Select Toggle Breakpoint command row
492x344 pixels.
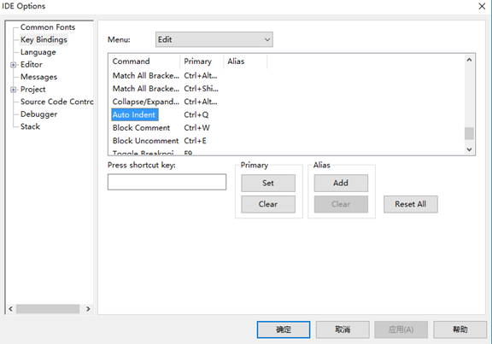tap(287, 152)
